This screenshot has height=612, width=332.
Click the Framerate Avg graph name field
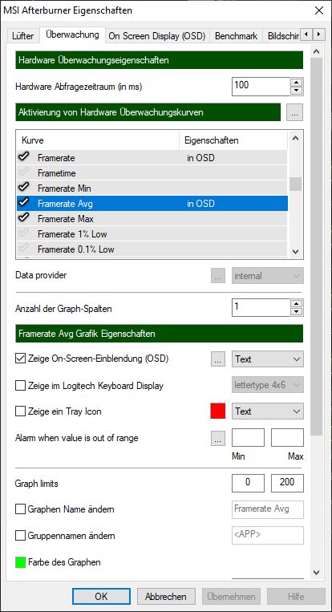coord(268,509)
